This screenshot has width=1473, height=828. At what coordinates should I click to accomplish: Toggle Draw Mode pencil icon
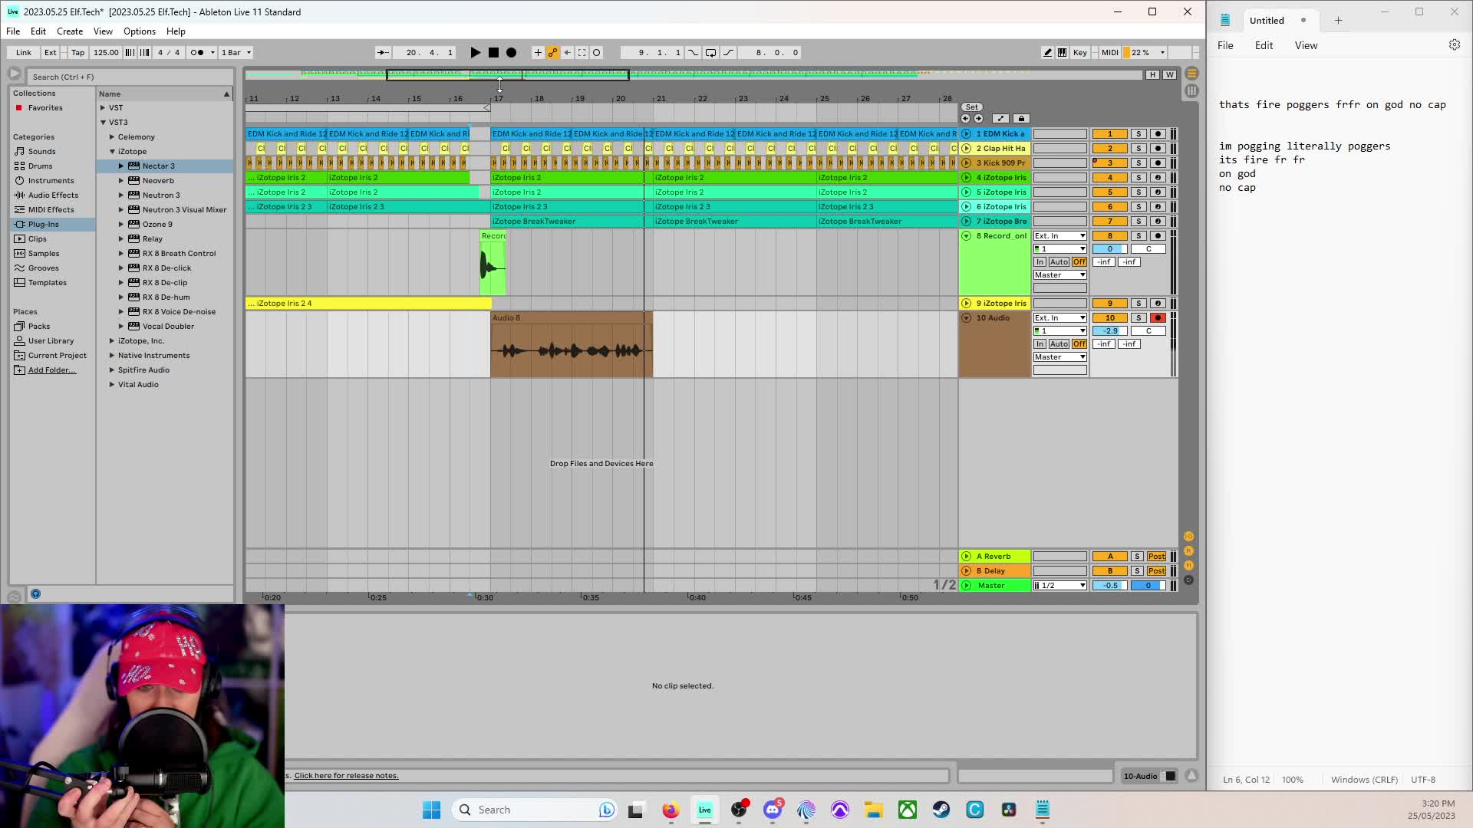coord(1047,53)
